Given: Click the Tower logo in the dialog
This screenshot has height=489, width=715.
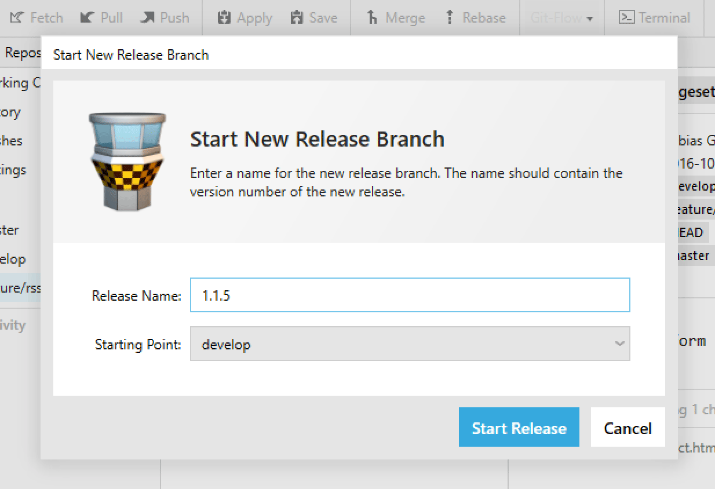Looking at the screenshot, I should [x=127, y=162].
